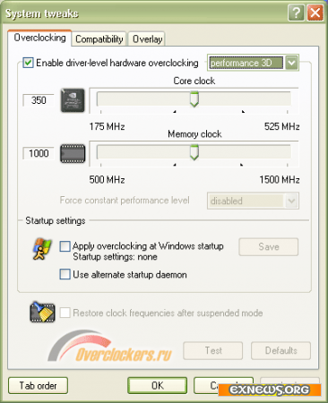Toggle Restore clock frequencies after suspended mode
328x403 pixels.
[x=65, y=313]
